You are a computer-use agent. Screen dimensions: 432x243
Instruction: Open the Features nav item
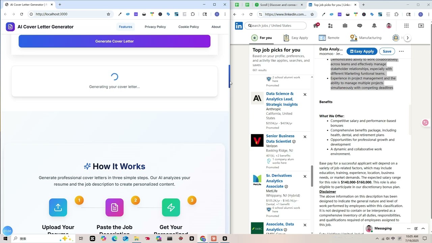tap(126, 27)
